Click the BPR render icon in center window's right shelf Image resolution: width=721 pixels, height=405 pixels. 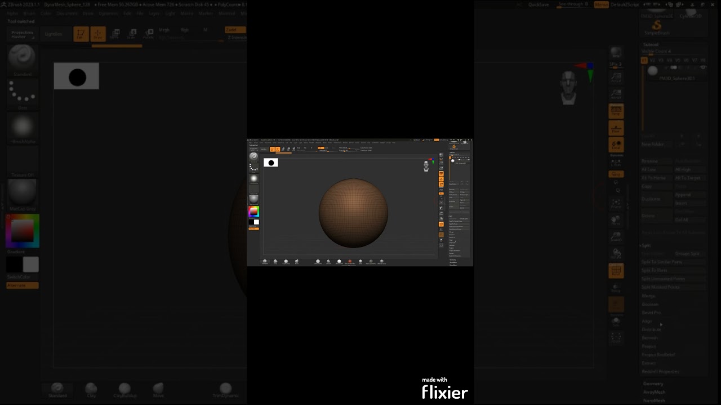coord(441,155)
